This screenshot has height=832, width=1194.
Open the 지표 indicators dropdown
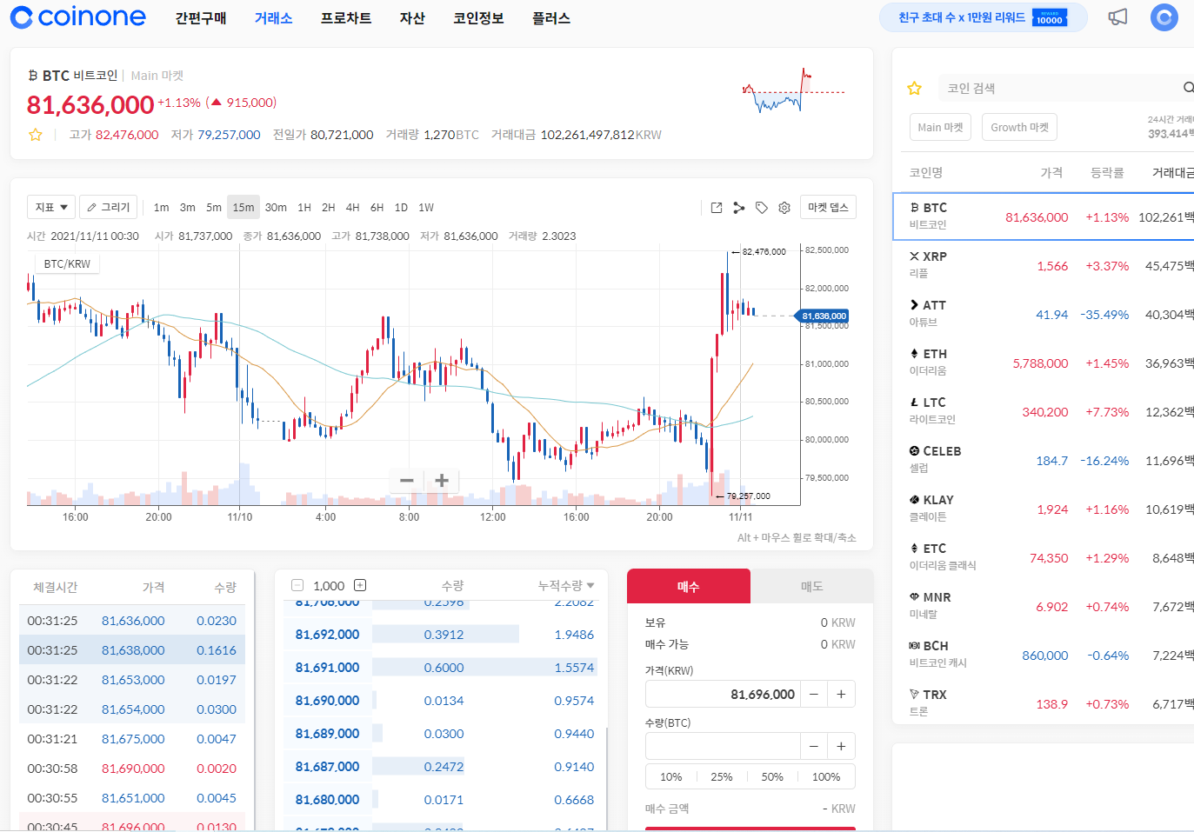51,207
